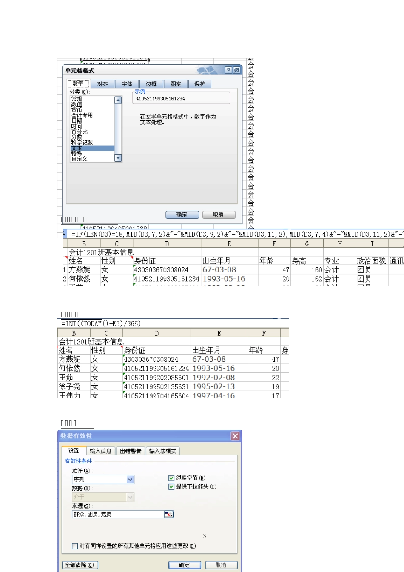Click age cell 19 in the INT sheet

(264, 386)
